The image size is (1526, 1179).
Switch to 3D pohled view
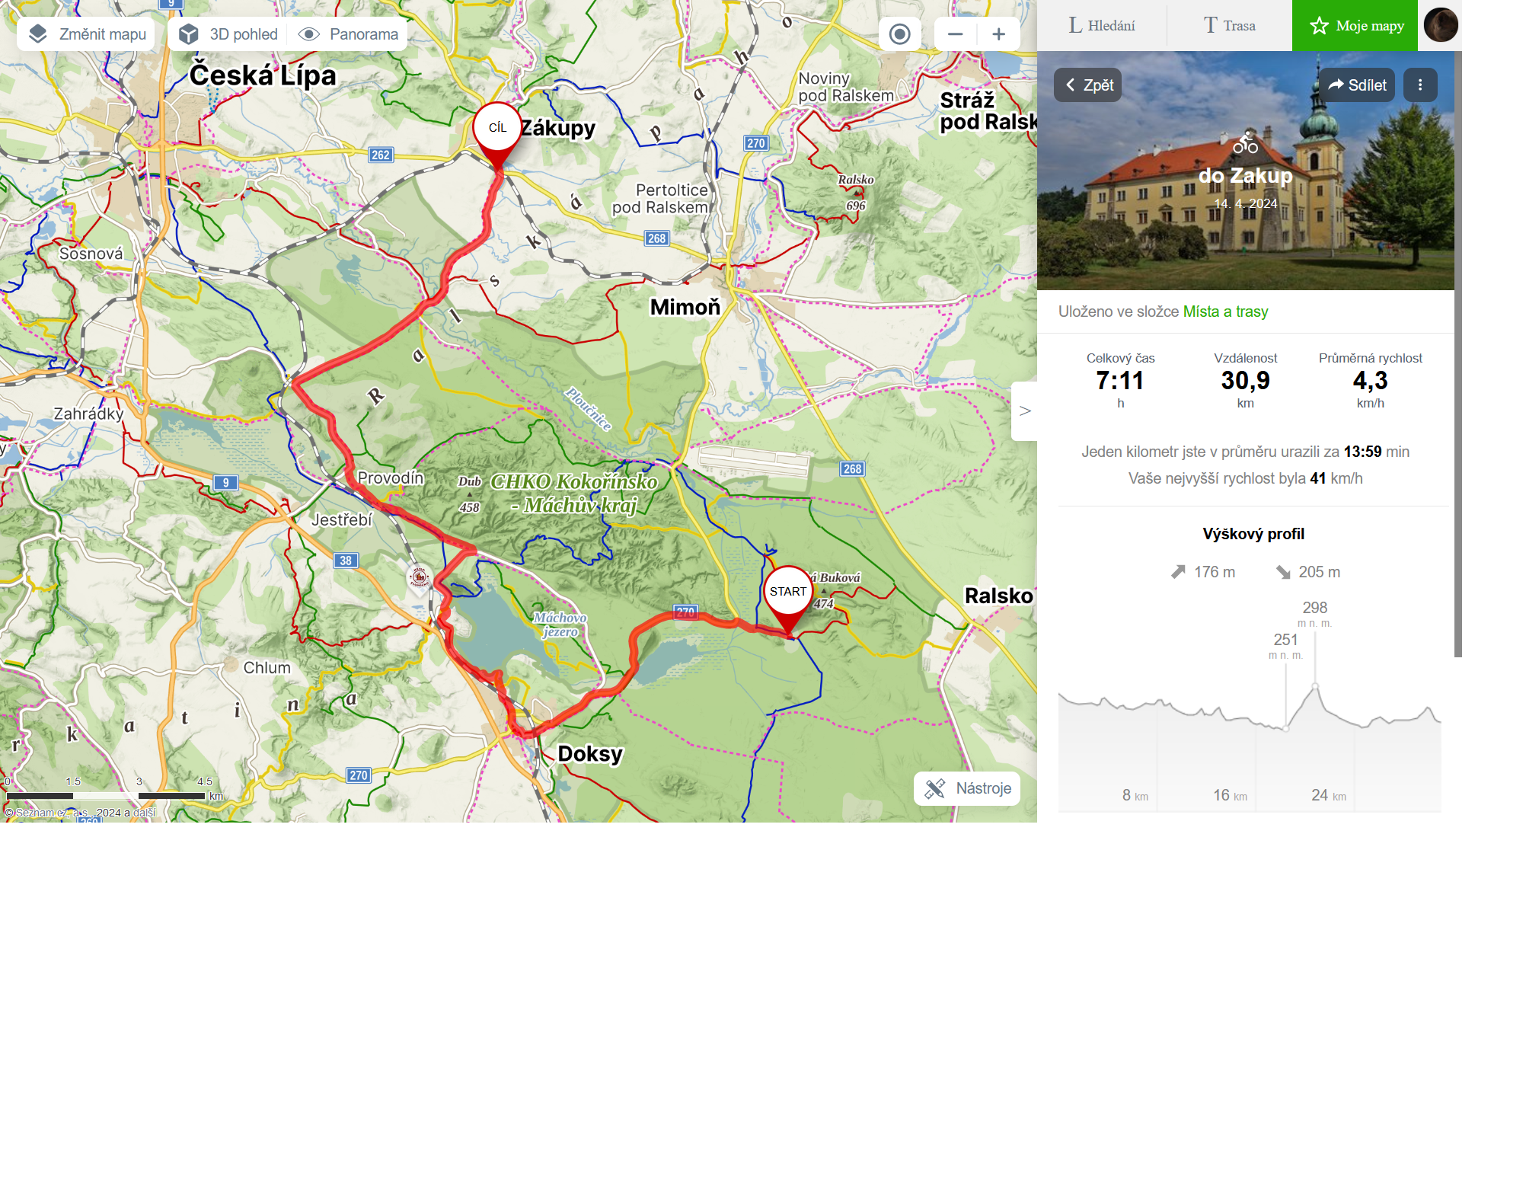coord(228,34)
